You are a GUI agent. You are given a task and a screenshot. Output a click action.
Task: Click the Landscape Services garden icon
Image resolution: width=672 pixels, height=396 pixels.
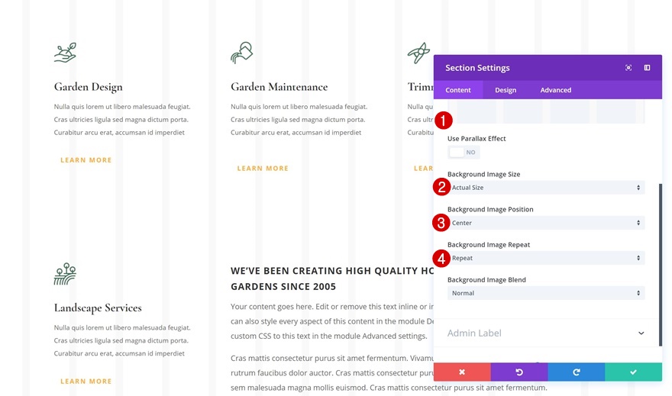[x=65, y=274]
